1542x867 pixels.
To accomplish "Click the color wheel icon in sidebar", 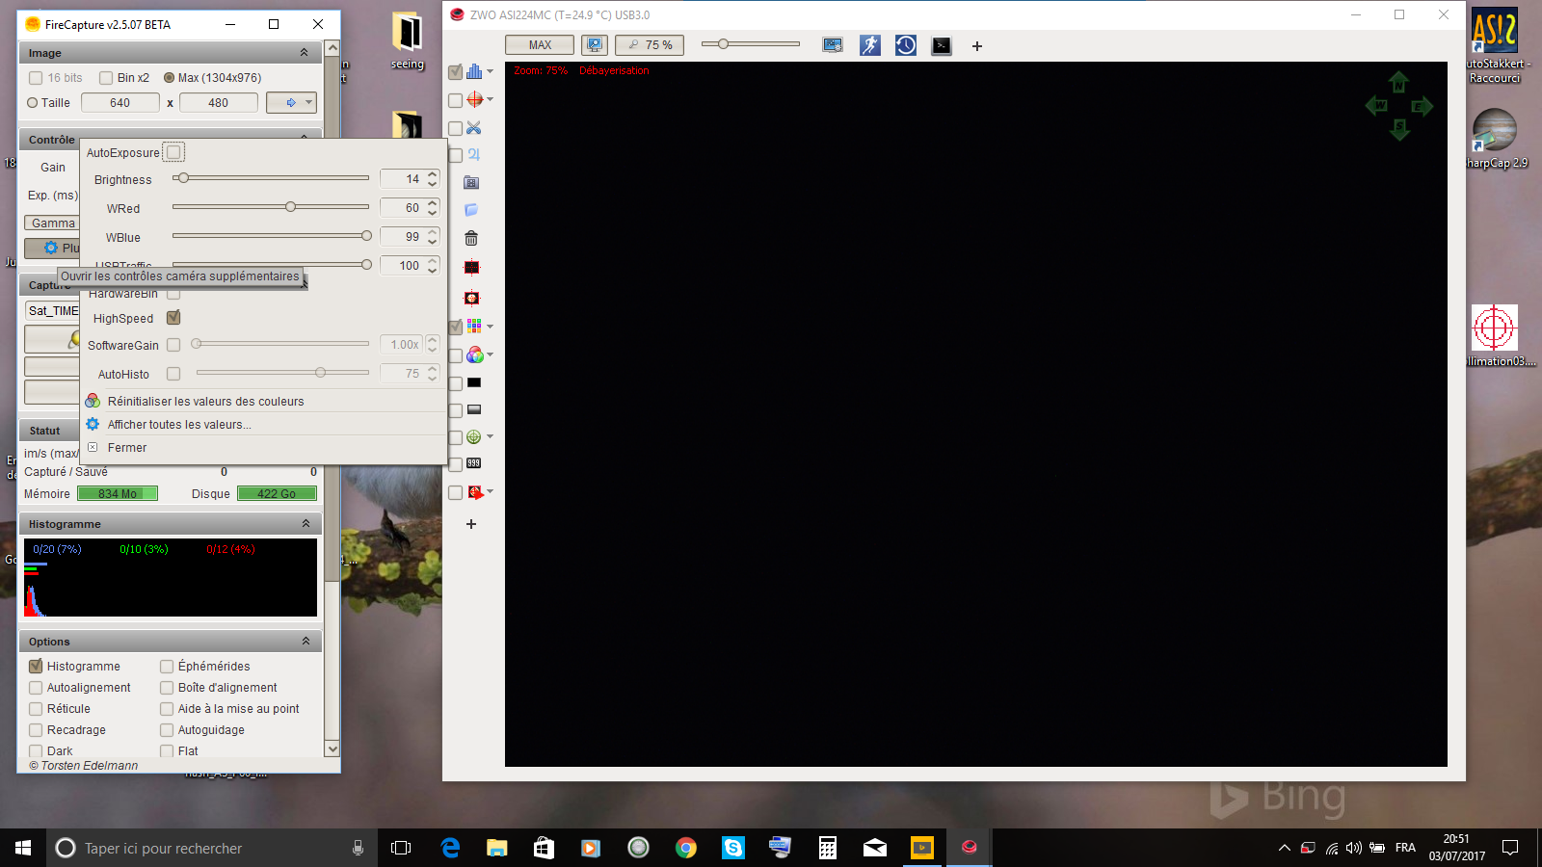I will pyautogui.click(x=474, y=355).
